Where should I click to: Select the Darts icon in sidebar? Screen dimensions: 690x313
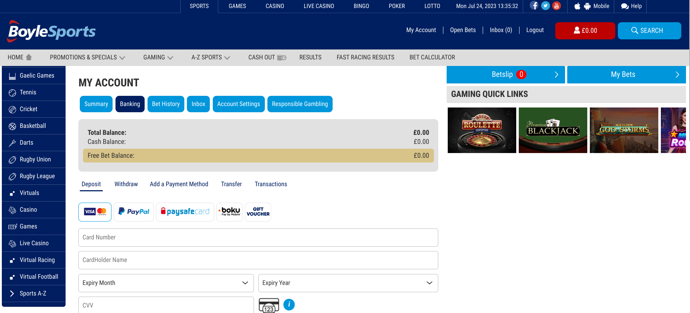click(12, 143)
